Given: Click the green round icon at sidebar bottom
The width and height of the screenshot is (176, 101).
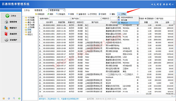Looking at the screenshot, I should (x=19, y=98).
